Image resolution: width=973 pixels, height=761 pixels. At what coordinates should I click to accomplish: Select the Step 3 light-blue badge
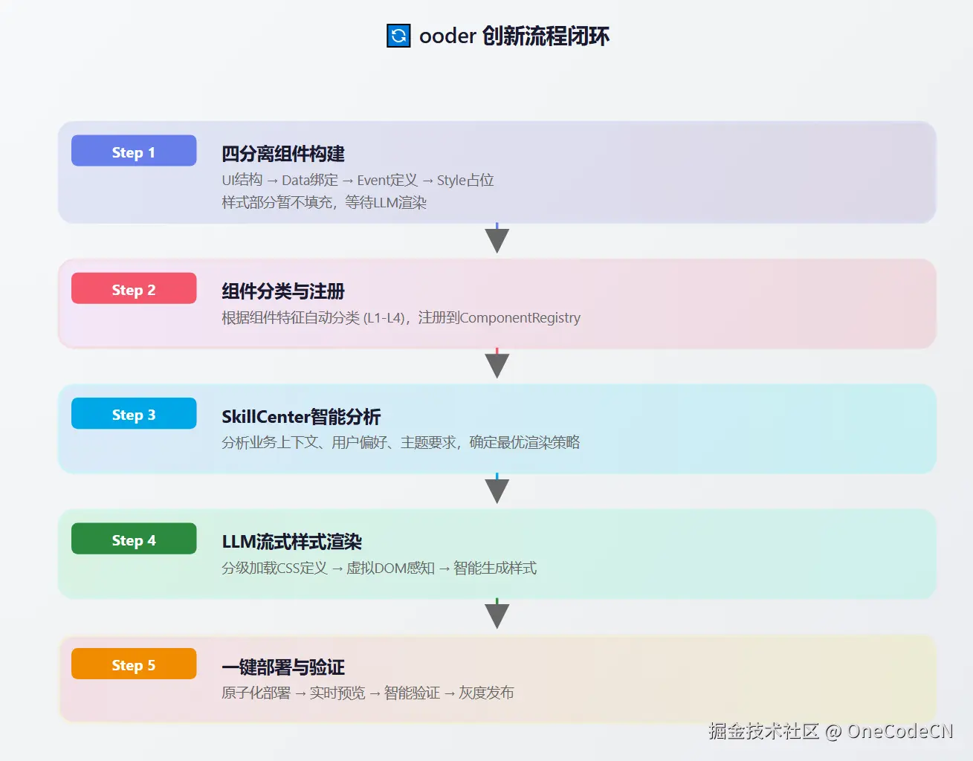tap(133, 414)
